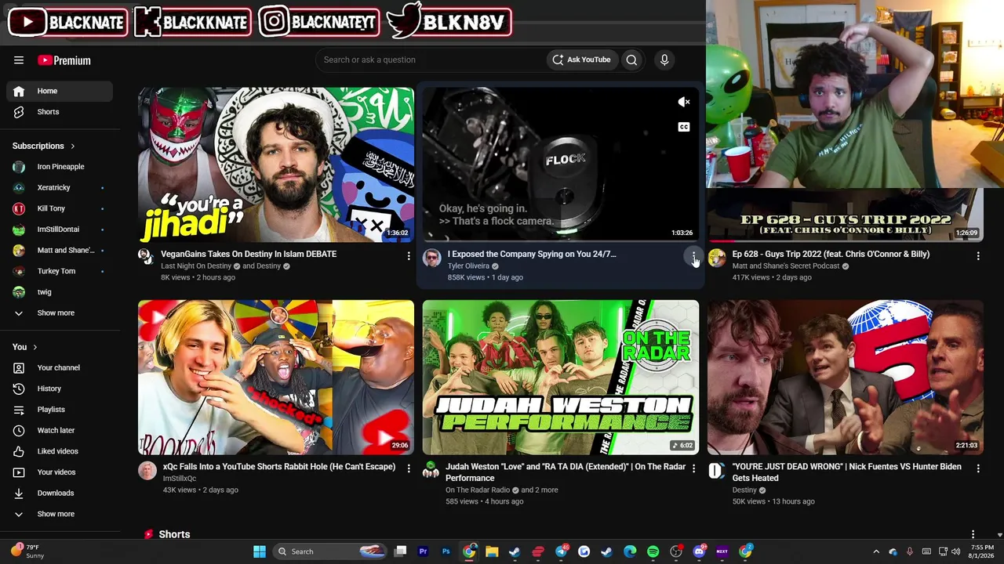Image resolution: width=1004 pixels, height=564 pixels.
Task: Open ImStillDontai subscription channel
Action: coord(60,230)
